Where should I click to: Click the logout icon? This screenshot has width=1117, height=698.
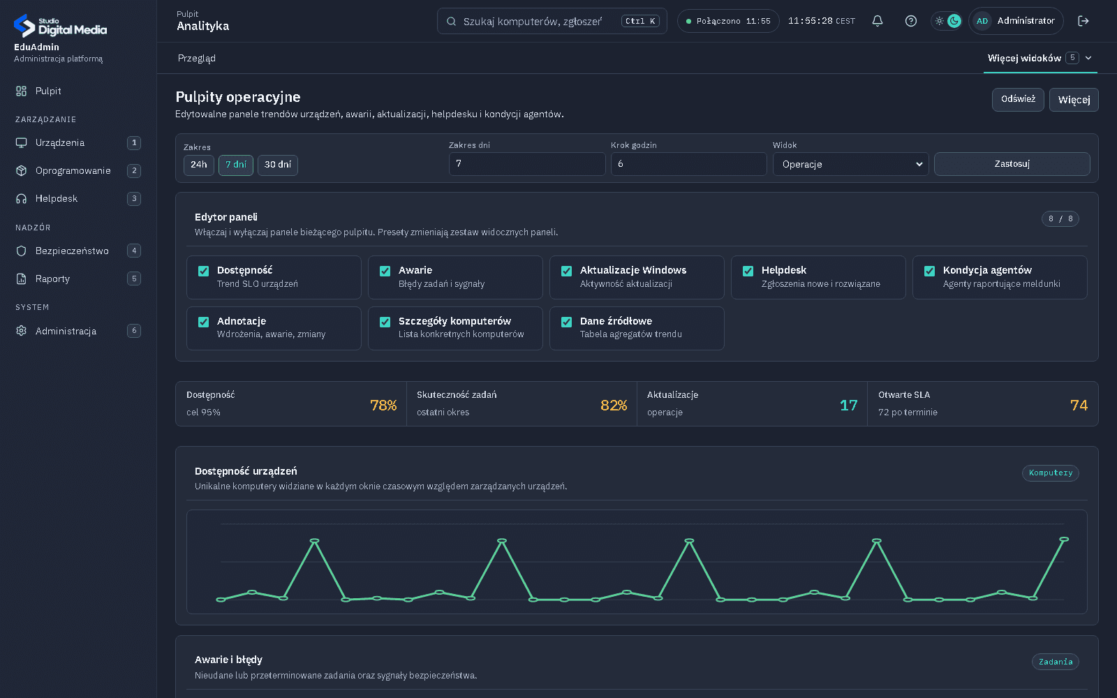click(x=1083, y=21)
